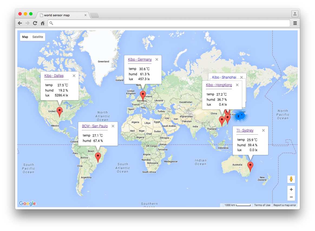This screenshot has width=315, height=231.
Task: Click the San Paulo humd value 67.4 %
Action: [x=98, y=141]
